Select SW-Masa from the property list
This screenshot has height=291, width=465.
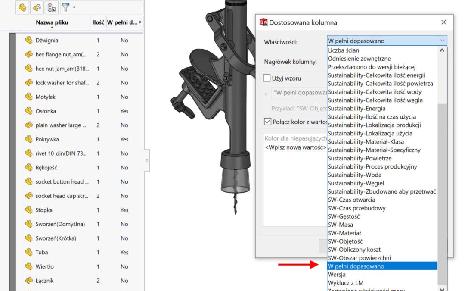340,225
